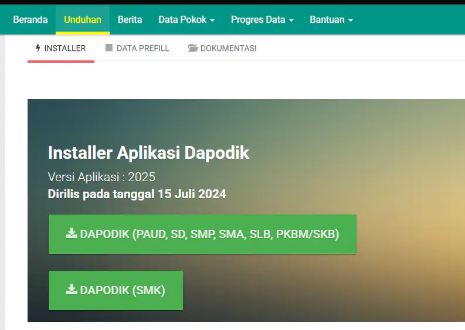Switch to the INSTALLER tab
The width and height of the screenshot is (465, 330).
click(x=61, y=48)
